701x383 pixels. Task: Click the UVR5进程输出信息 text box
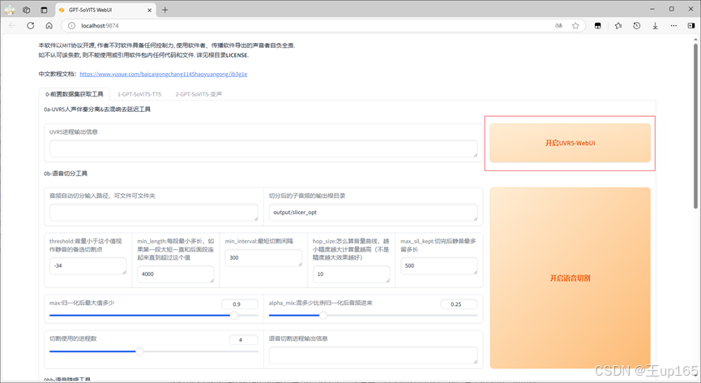pos(263,148)
